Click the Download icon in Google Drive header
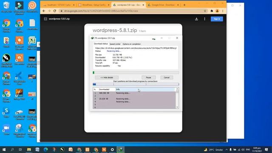272x153 pixels. (x=196, y=19)
